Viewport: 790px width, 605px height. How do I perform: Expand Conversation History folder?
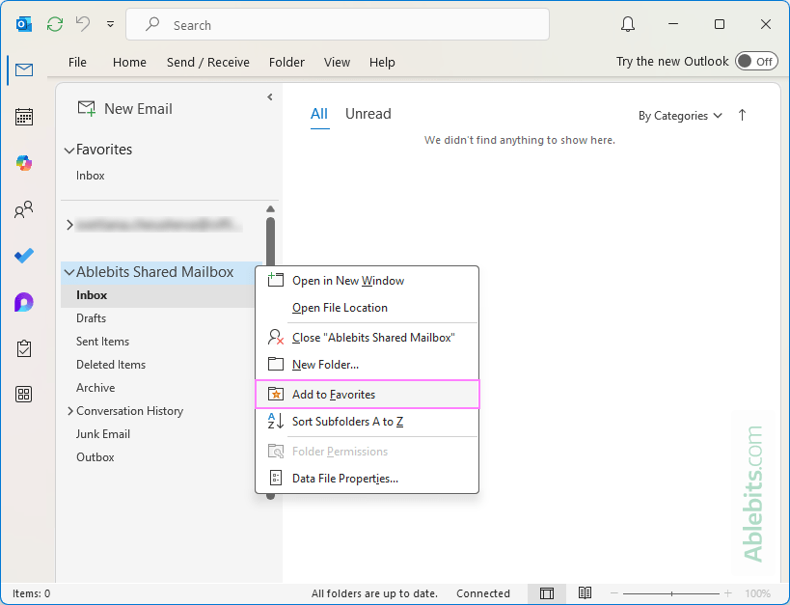(70, 411)
